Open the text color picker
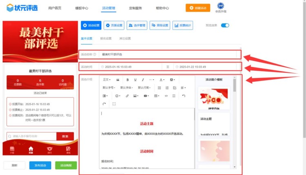Screen dimensions: 306x175 (x=162, y=80)
